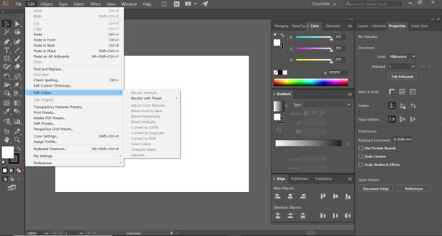
Task: Pick the Eyedropper tool
Action: (7, 111)
